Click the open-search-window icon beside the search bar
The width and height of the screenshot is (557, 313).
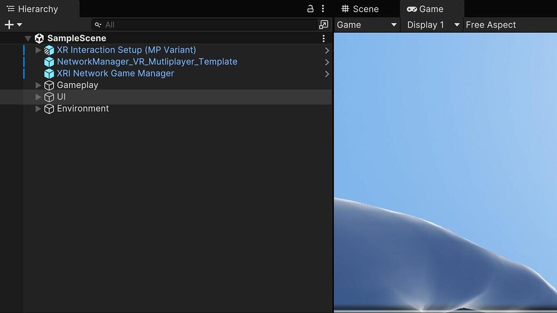(x=323, y=24)
